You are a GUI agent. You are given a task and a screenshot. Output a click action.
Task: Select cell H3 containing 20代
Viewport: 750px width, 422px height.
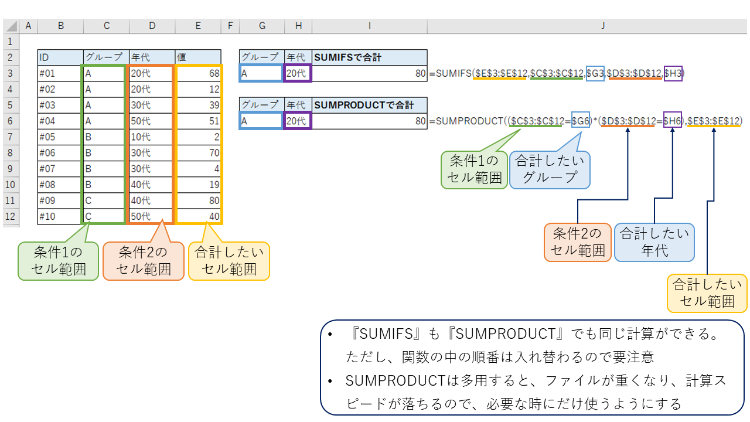click(298, 73)
